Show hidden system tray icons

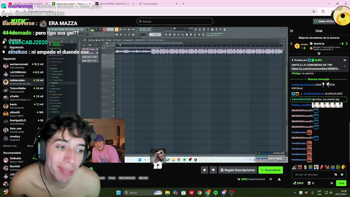295,193
